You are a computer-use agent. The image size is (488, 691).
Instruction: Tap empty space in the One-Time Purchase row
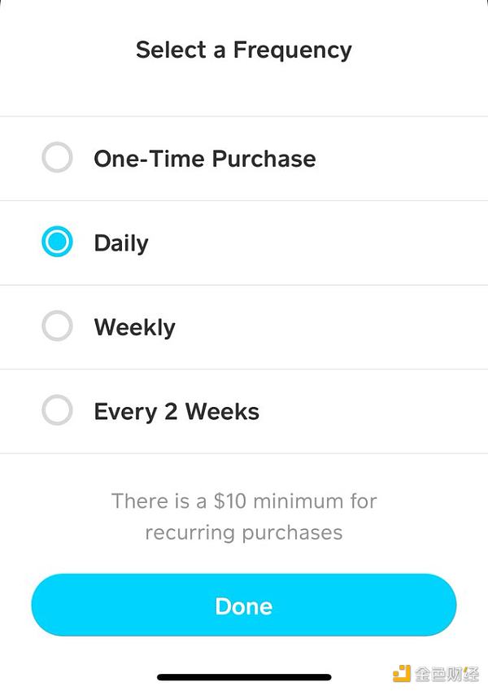(x=399, y=158)
